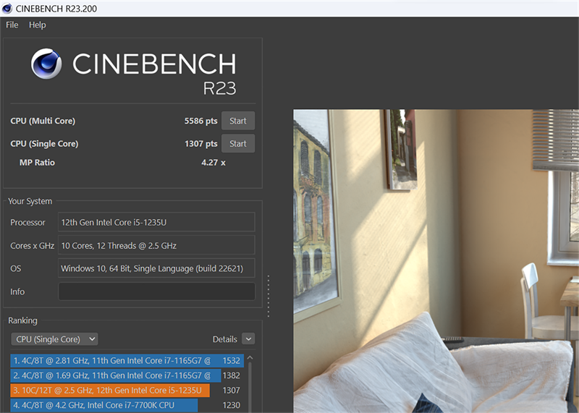Click the dotted panel splitter handle

point(269,296)
